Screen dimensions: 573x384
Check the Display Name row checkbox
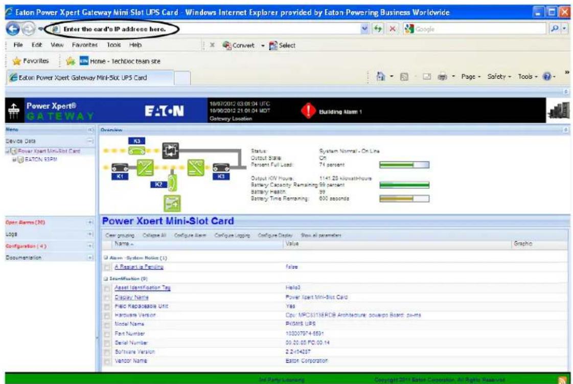[x=107, y=298]
